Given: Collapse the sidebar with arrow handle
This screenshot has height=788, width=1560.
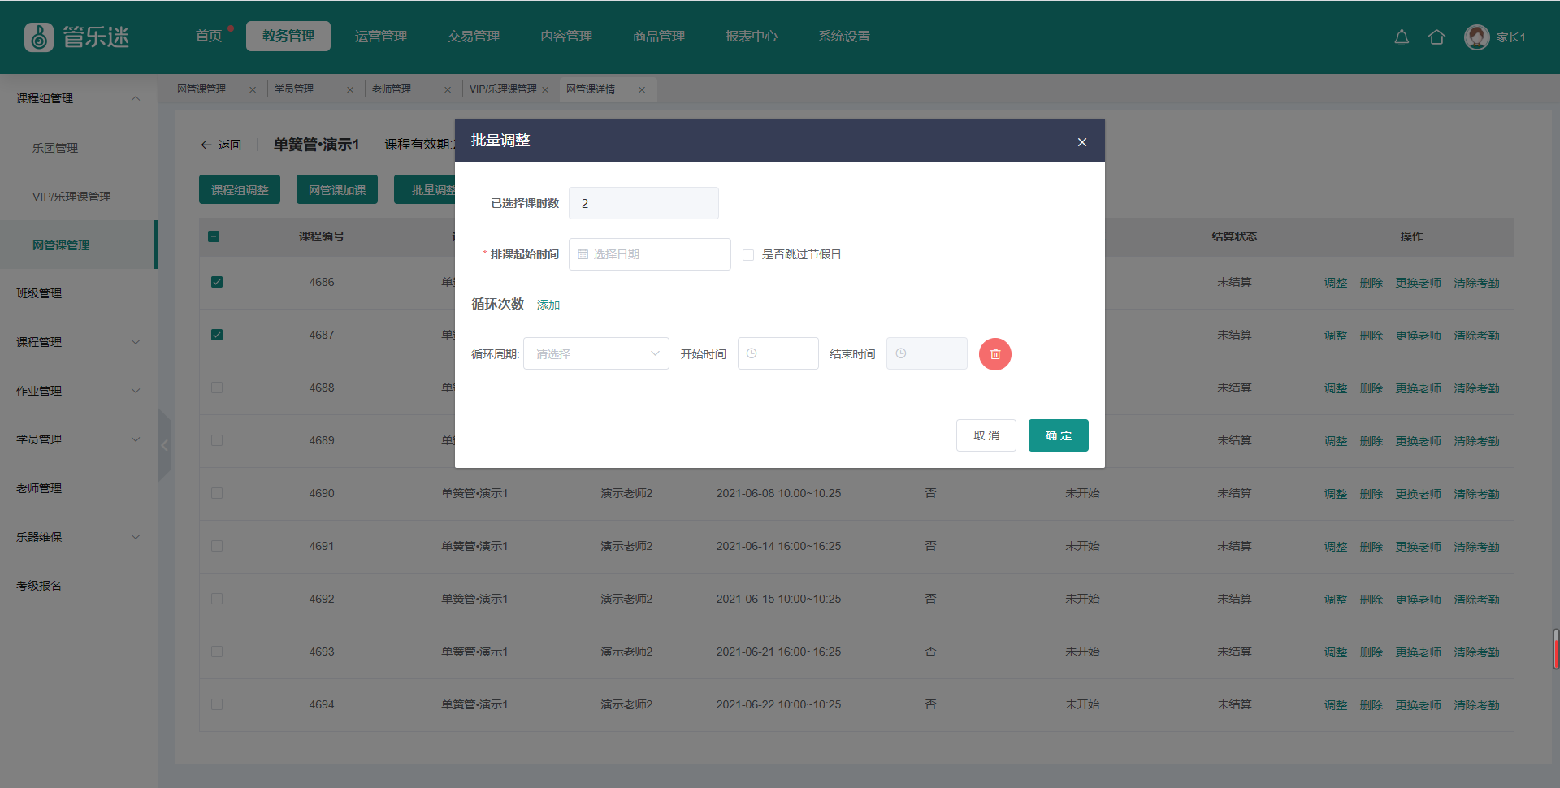Looking at the screenshot, I should point(165,445).
